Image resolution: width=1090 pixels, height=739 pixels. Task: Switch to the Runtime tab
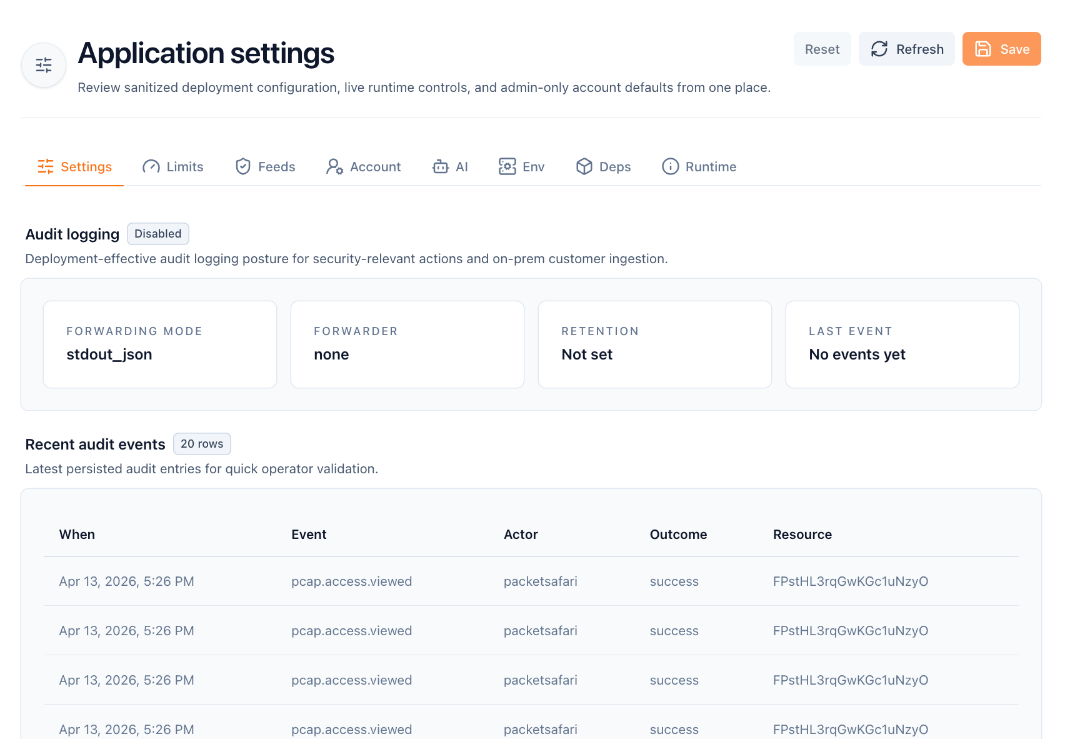[699, 167]
